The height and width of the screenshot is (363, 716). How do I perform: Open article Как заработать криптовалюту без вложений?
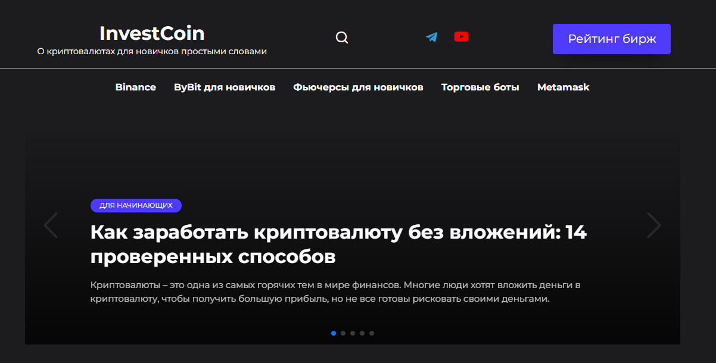click(338, 245)
